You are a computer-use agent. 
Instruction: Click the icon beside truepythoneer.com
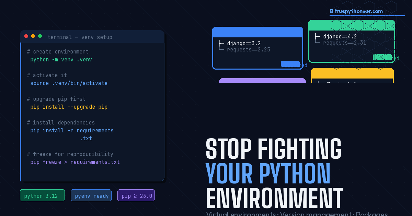pyautogui.click(x=331, y=11)
